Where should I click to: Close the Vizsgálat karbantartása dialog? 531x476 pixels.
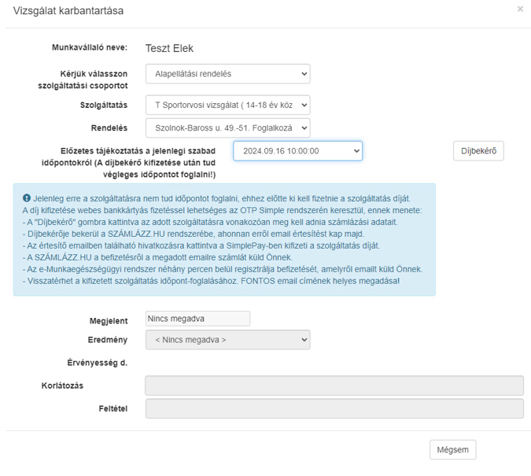coord(520,9)
